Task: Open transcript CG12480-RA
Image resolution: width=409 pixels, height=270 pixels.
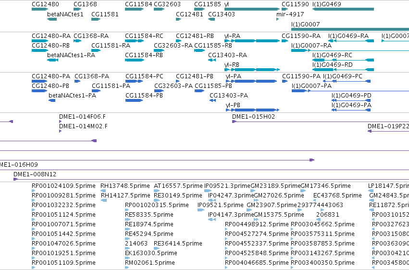Action: (40, 41)
